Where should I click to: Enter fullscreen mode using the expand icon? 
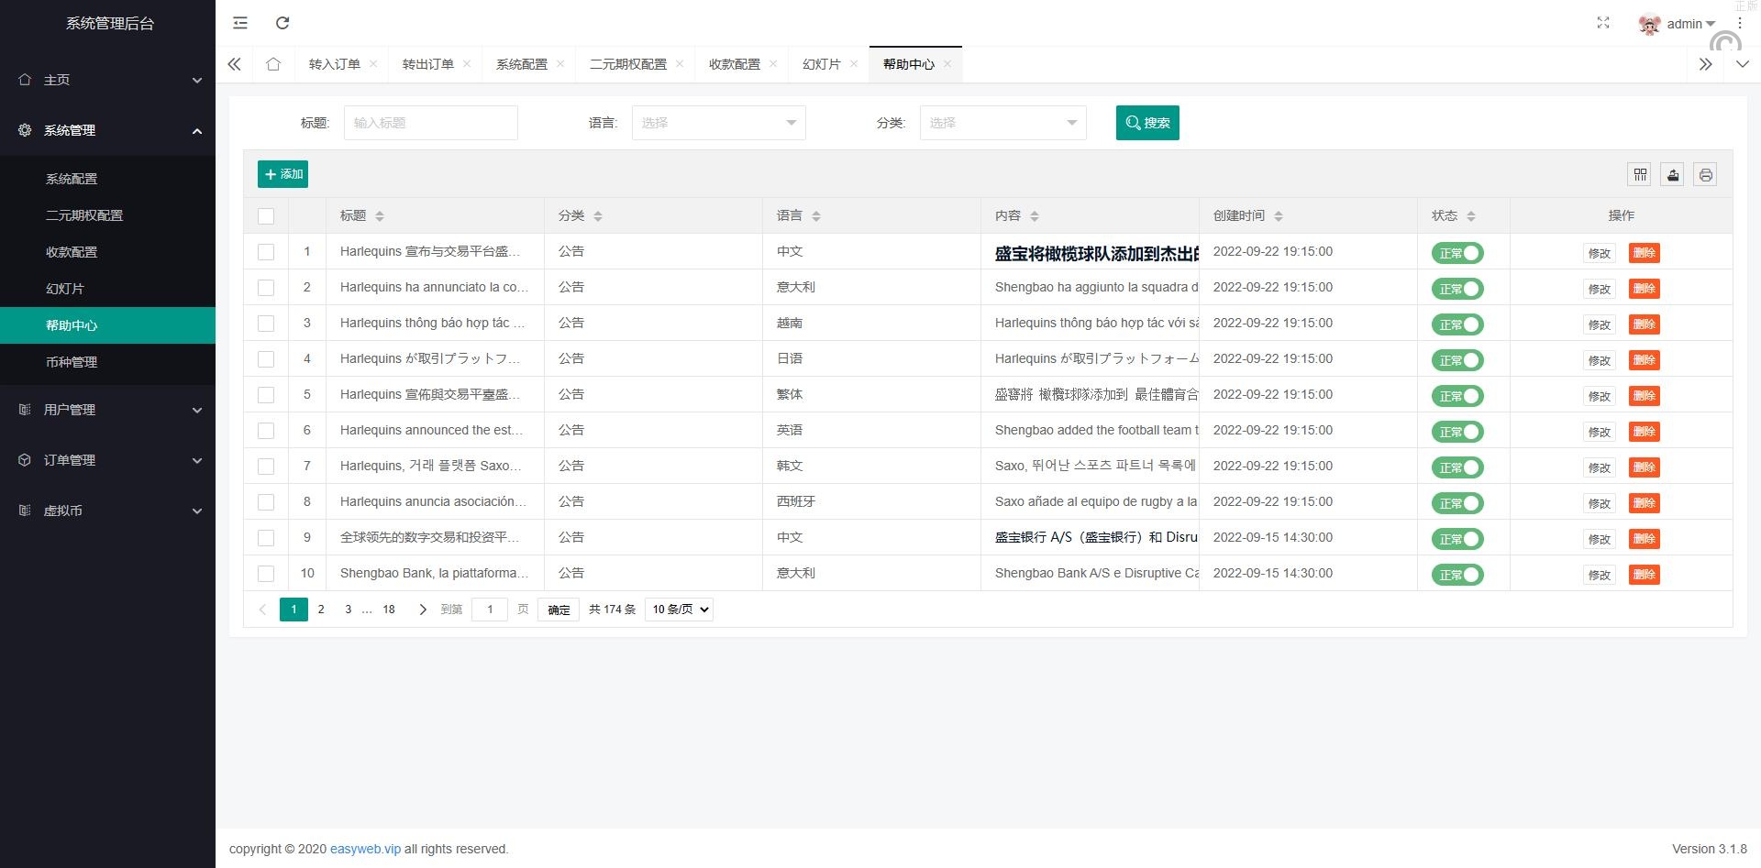pyautogui.click(x=1602, y=23)
